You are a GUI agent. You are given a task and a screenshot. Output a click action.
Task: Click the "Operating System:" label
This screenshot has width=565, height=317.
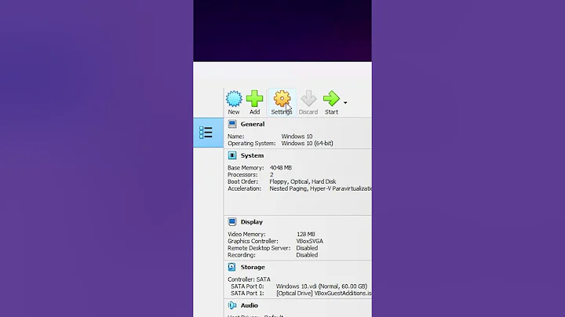click(252, 144)
